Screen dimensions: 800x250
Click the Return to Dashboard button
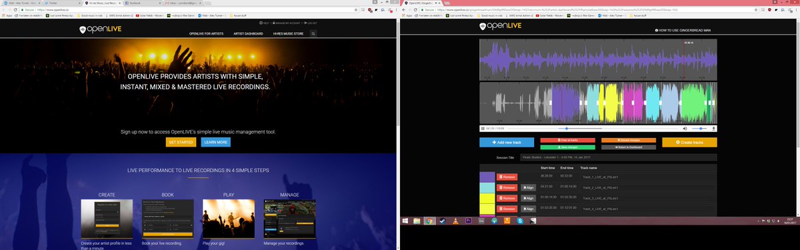coord(628,147)
